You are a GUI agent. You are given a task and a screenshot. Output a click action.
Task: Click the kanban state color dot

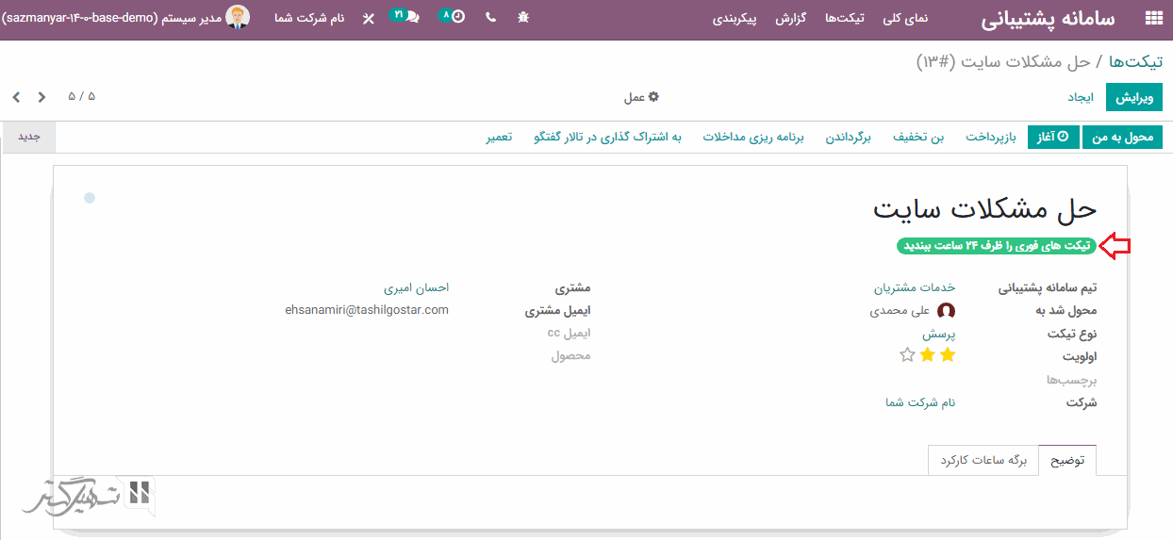click(90, 198)
